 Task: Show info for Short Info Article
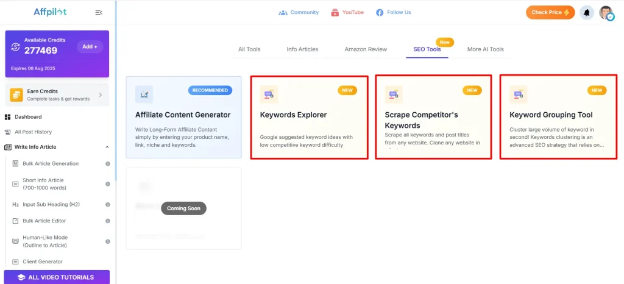coord(107,184)
